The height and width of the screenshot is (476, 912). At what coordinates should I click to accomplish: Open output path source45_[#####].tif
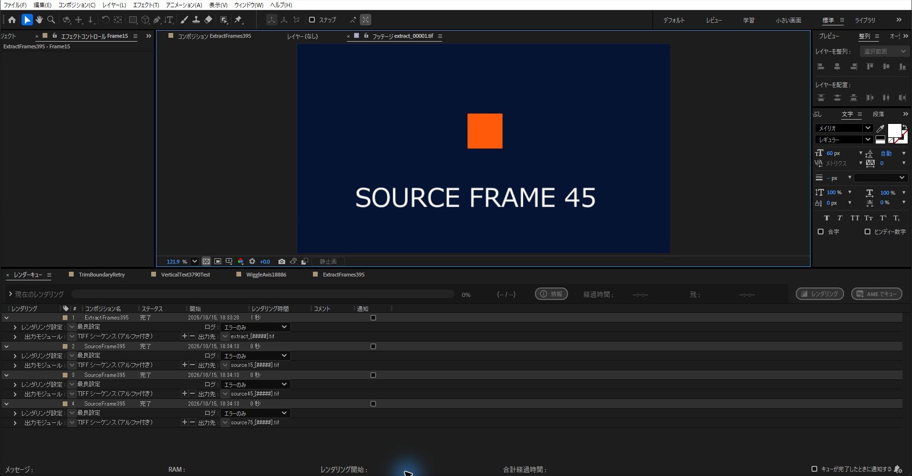pos(255,394)
